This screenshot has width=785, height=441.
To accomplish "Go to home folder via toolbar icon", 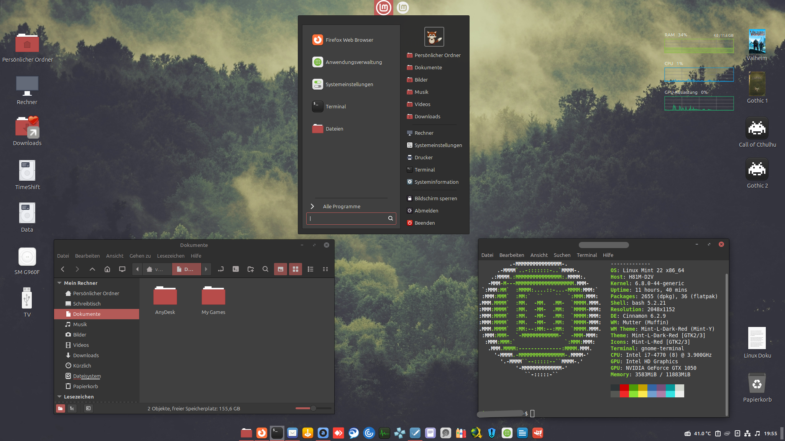I will point(107,269).
